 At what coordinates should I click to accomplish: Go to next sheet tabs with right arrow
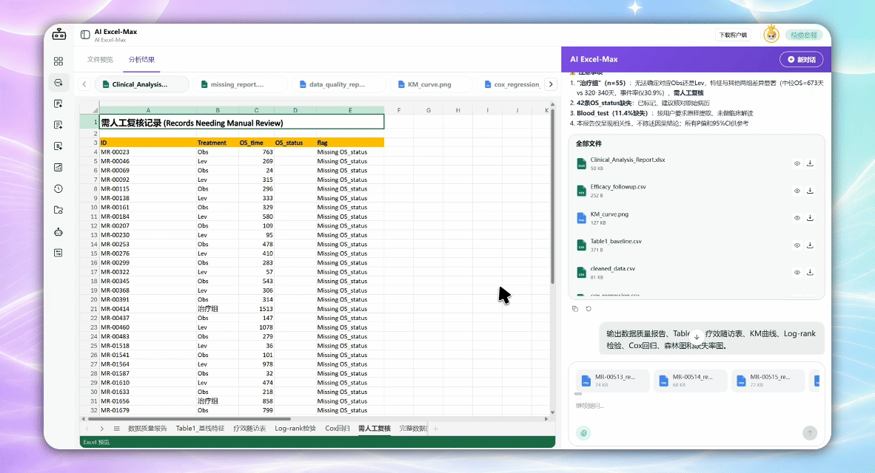pyautogui.click(x=101, y=429)
